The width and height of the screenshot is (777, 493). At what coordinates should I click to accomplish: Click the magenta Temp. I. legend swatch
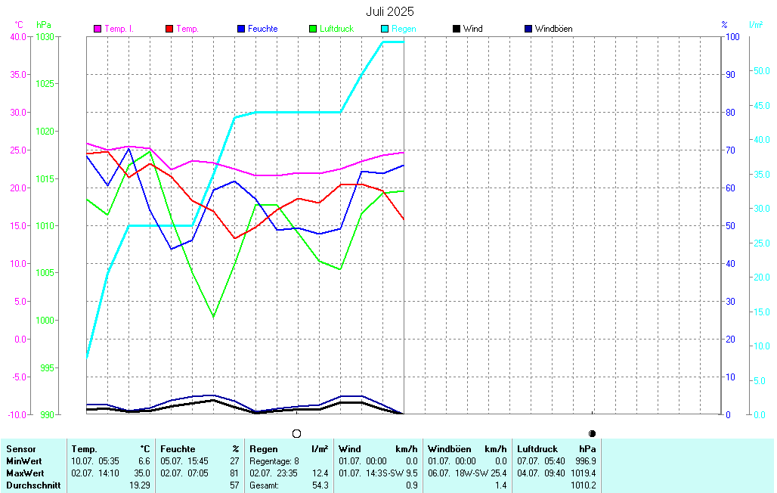coord(98,29)
